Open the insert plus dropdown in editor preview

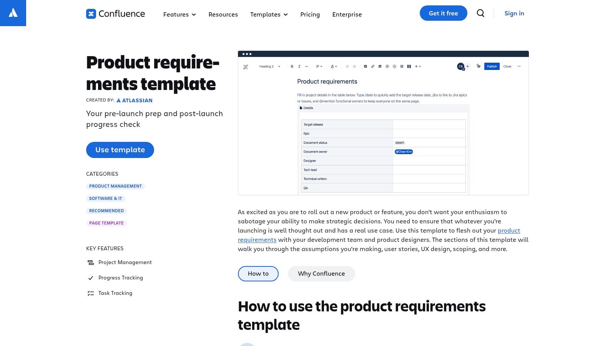click(x=418, y=67)
